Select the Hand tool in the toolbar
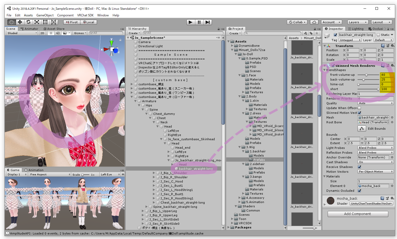This screenshot has width=397, height=239. [x=11, y=22]
